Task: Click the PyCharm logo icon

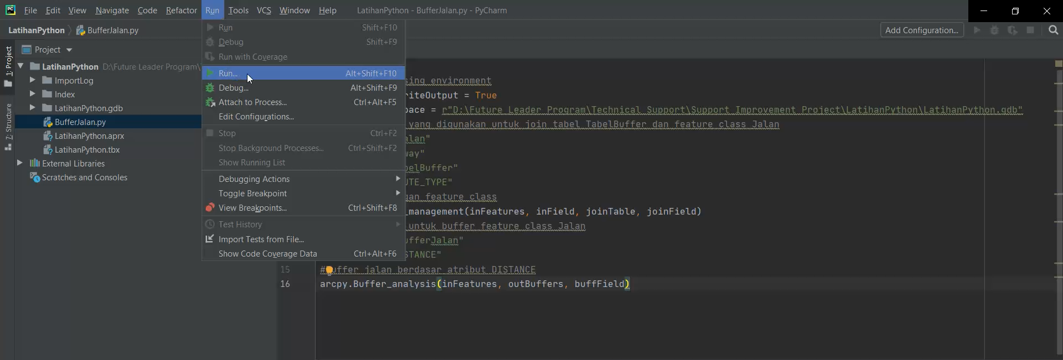Action: (11, 10)
